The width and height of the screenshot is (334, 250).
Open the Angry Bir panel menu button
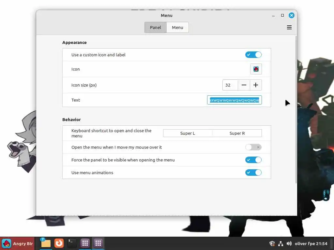[x=17, y=243]
